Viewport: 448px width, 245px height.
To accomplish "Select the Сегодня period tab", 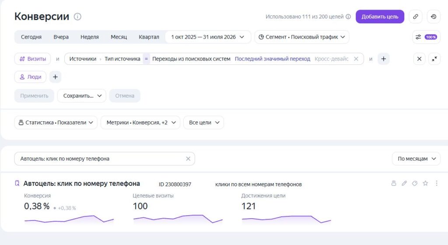I will coord(31,37).
